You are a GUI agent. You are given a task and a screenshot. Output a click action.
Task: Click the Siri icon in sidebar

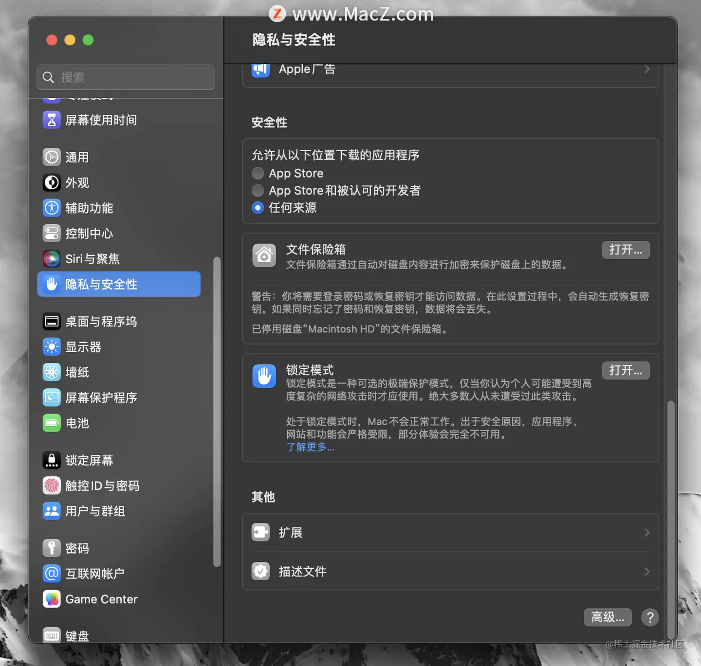52,259
